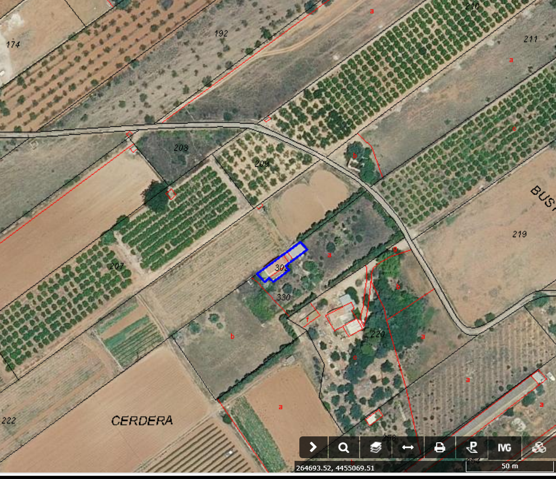Click on parcel number 330 label
The width and height of the screenshot is (556, 479).
284,297
